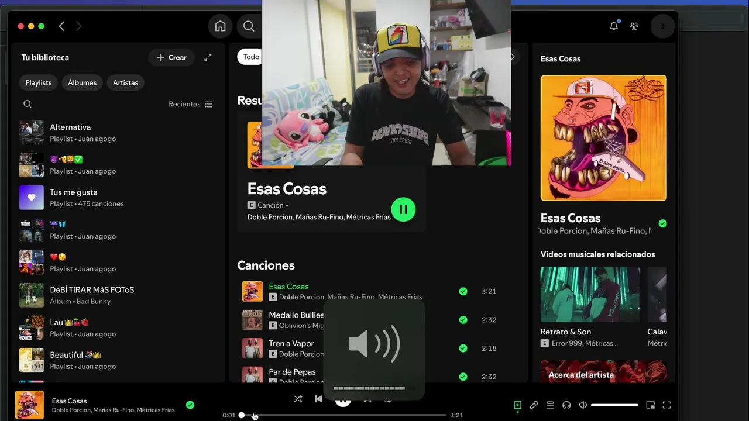
Task: Open Alternativa playlist
Action: (x=117, y=133)
